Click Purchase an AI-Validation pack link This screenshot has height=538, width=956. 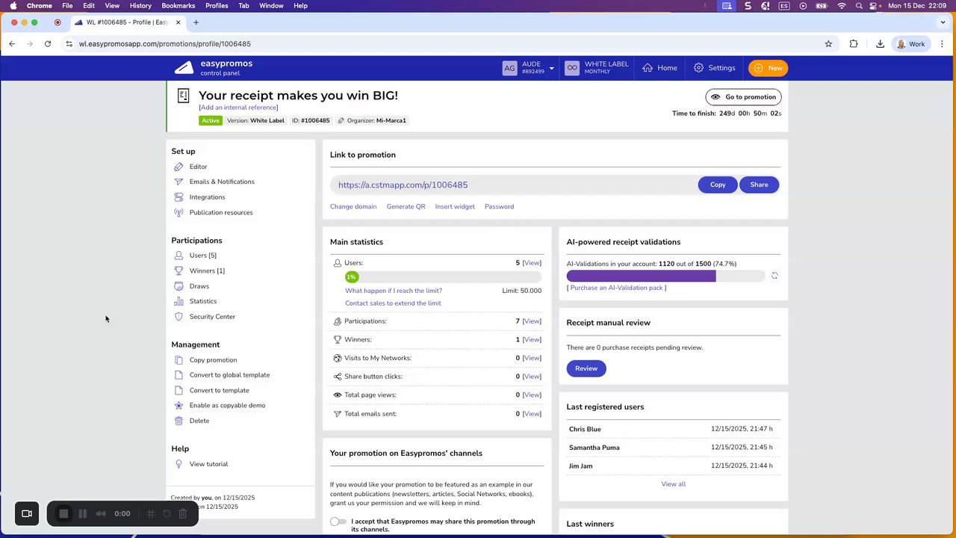[617, 288]
